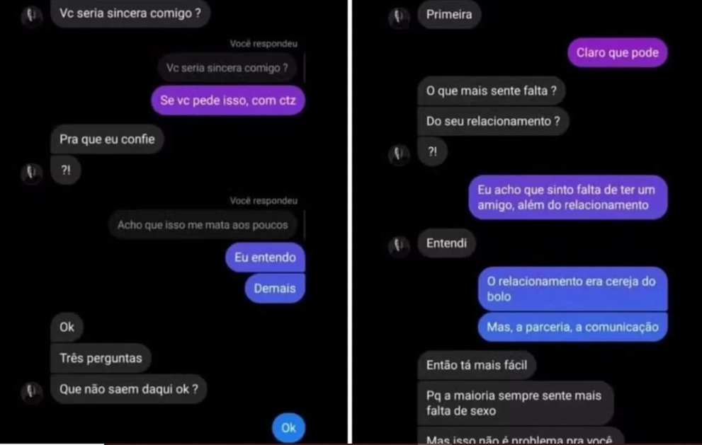Open quoted reply 'Acho que isso me mata aos poucos'
This screenshot has width=702, height=445.
(203, 225)
